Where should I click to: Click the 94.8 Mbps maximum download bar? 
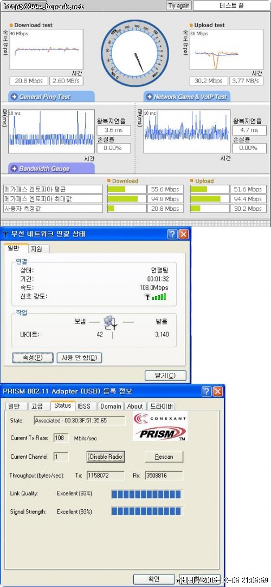[x=126, y=199]
